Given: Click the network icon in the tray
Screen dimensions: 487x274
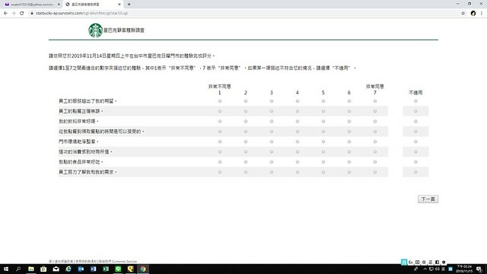Looking at the screenshot, I should tap(431, 269).
